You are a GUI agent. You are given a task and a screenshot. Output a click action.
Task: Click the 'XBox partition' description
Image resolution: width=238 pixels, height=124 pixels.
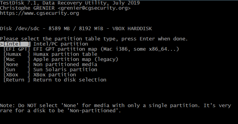point(55,75)
